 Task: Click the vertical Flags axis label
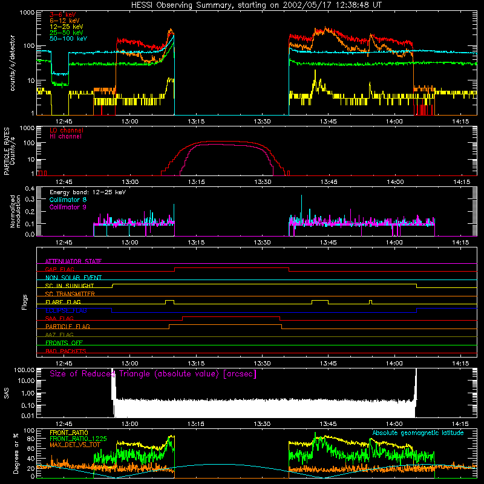pos(24,302)
